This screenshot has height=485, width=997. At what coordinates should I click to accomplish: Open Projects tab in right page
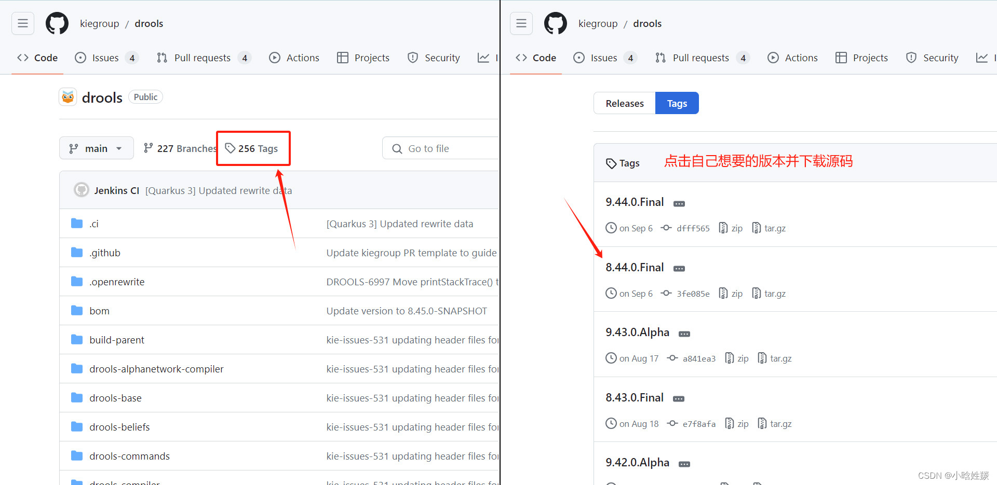[862, 58]
